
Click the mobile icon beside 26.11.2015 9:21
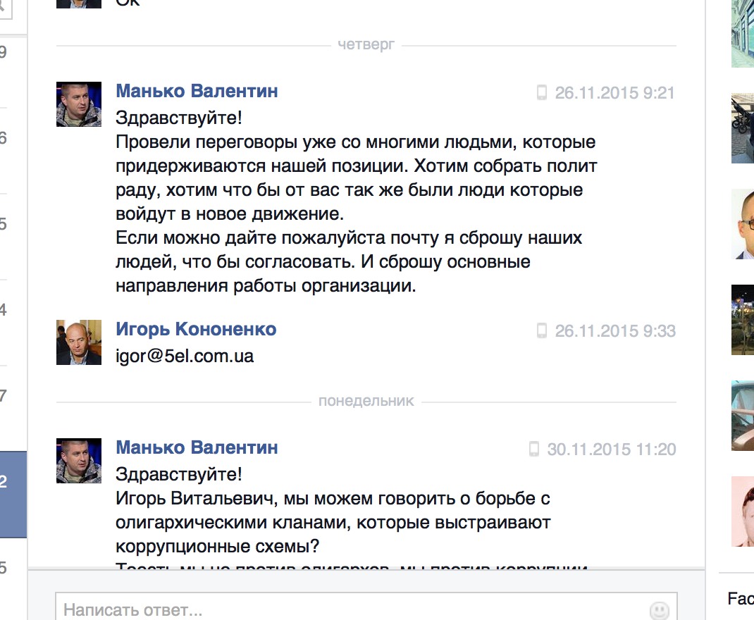pyautogui.click(x=541, y=92)
